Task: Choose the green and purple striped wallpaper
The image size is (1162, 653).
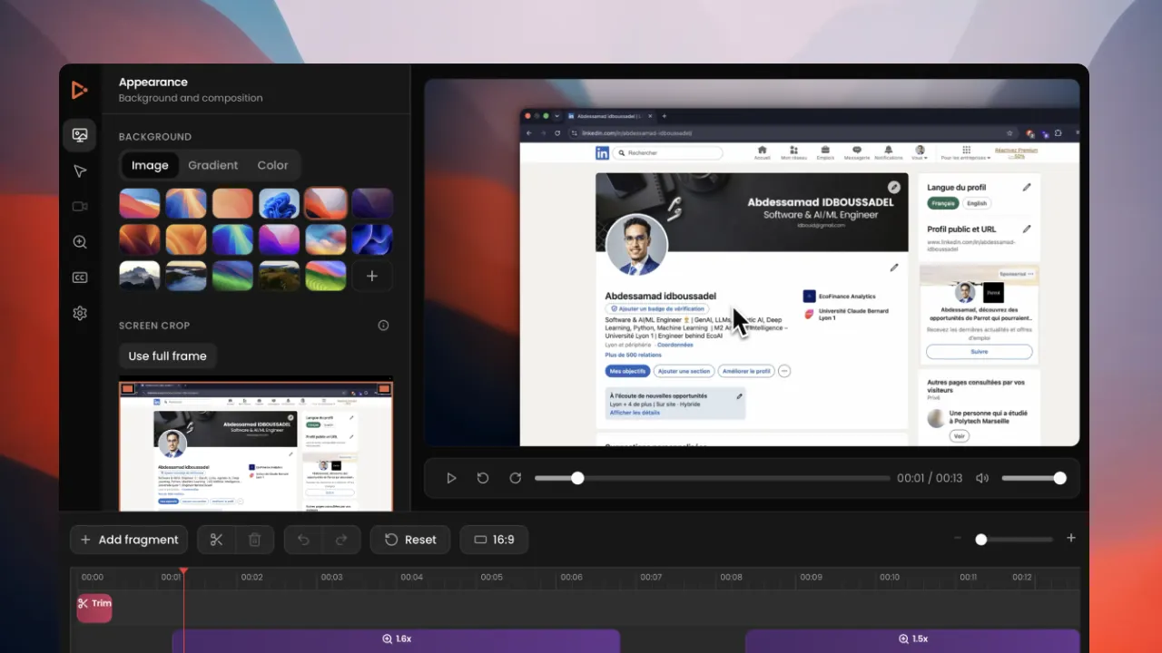Action: coord(232,276)
